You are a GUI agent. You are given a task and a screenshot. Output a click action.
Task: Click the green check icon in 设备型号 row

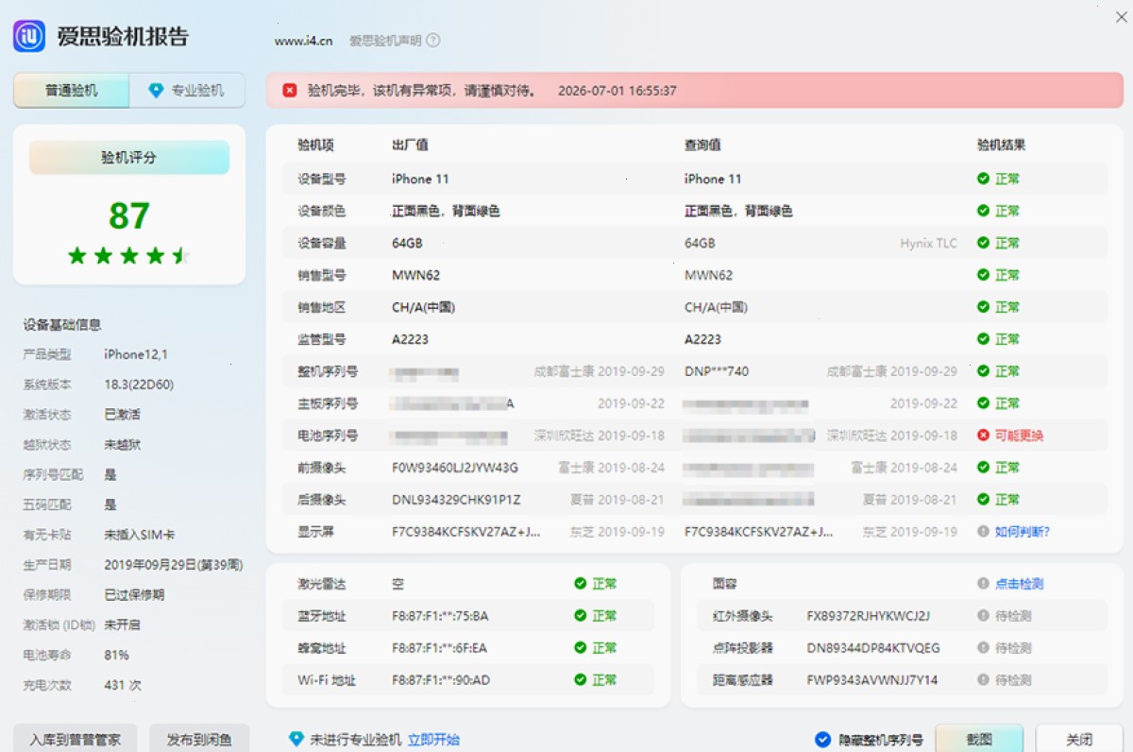[983, 179]
